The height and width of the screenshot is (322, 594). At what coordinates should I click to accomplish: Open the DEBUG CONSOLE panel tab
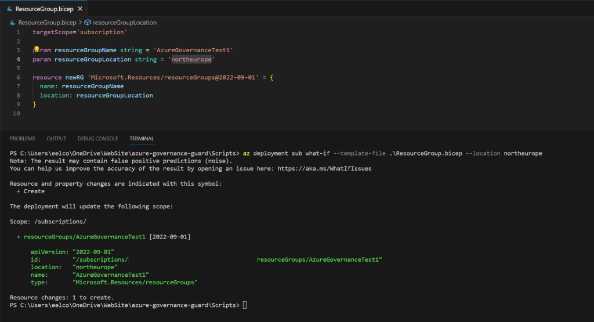pyautogui.click(x=97, y=139)
